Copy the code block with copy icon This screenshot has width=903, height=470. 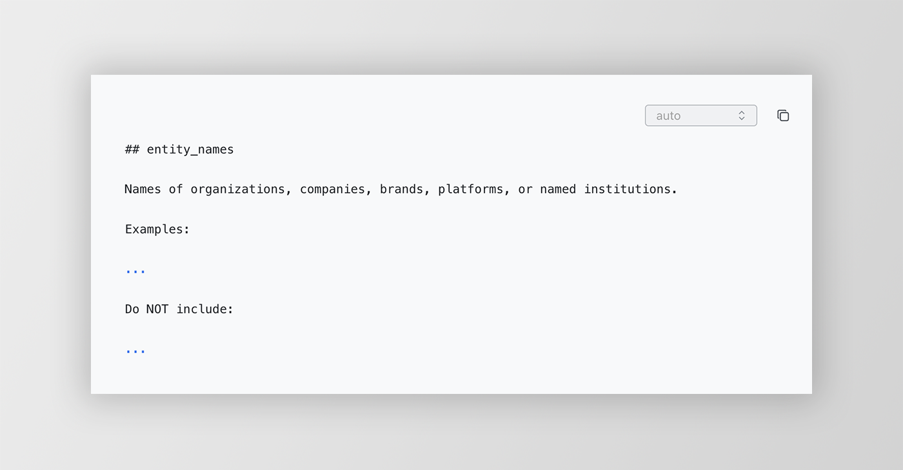[783, 115]
